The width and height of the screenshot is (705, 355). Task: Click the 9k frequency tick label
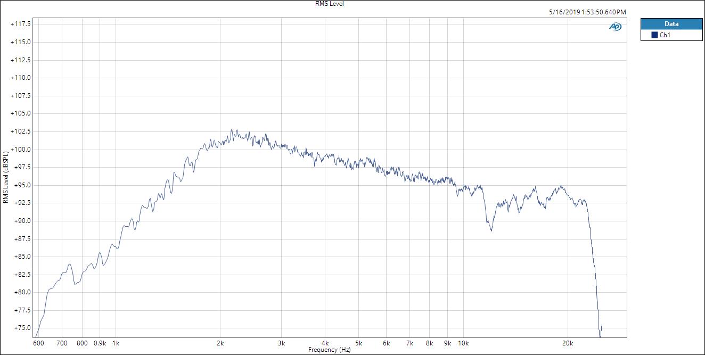point(447,344)
